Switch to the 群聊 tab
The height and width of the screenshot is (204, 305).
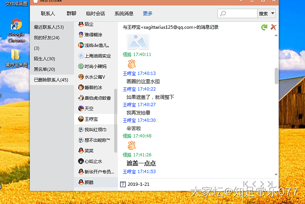point(71,14)
